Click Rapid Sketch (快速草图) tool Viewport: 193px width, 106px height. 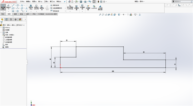[88, 8]
